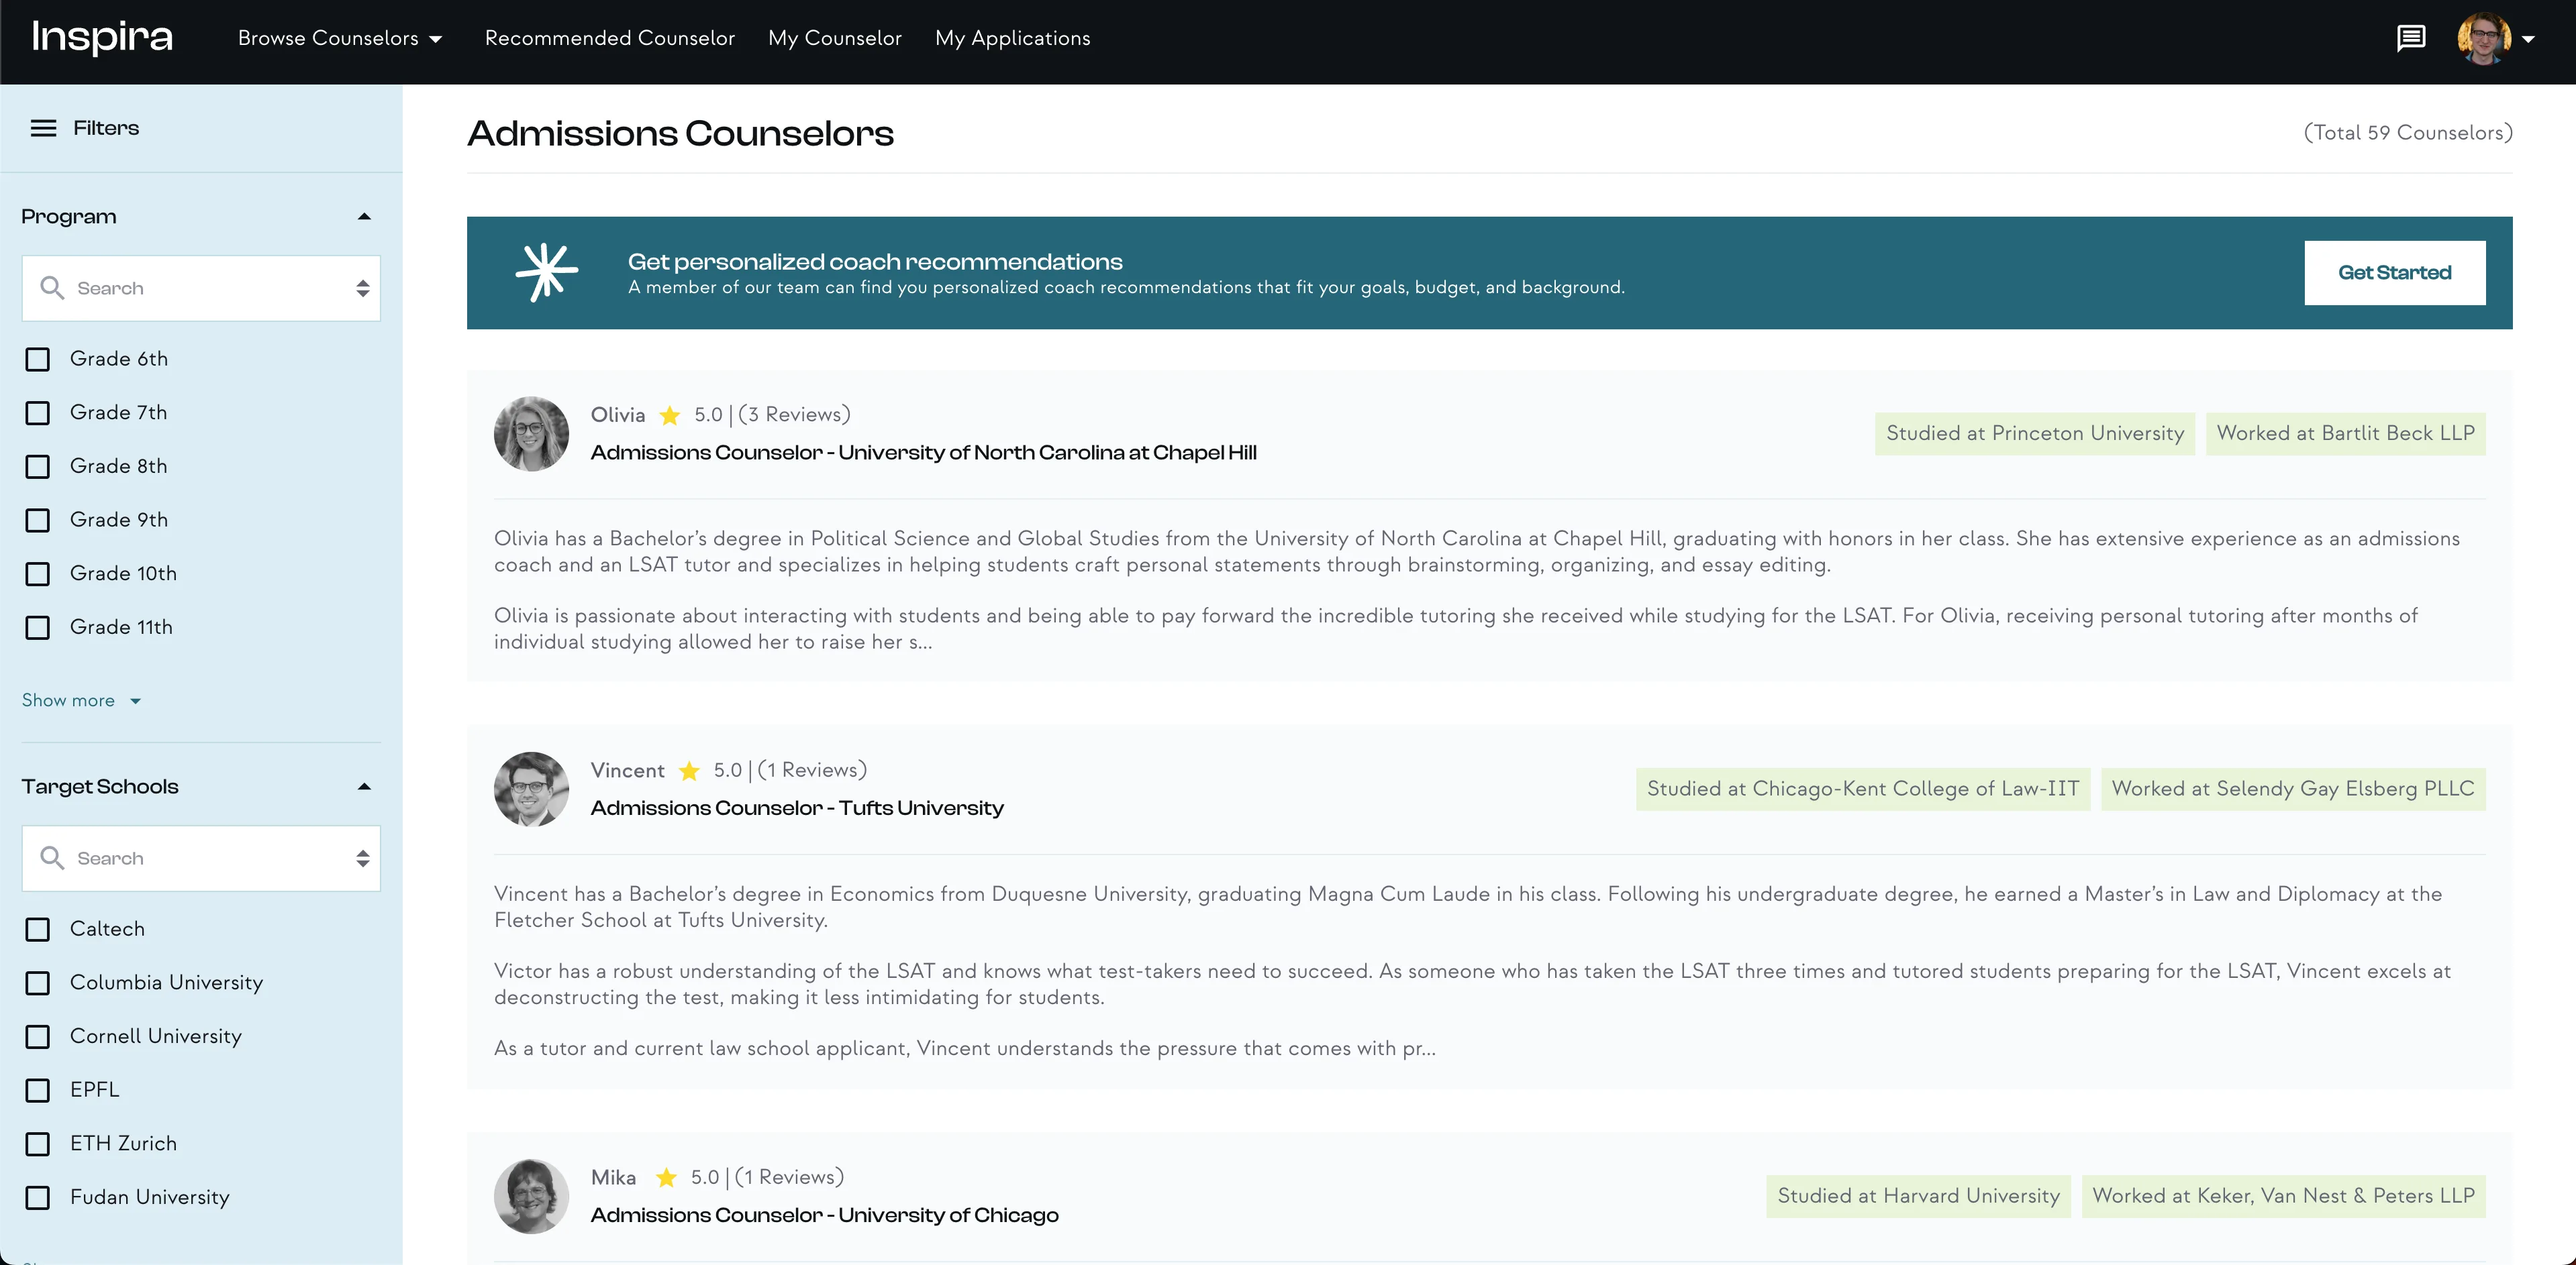Click the Inspira logo

pos(102,38)
